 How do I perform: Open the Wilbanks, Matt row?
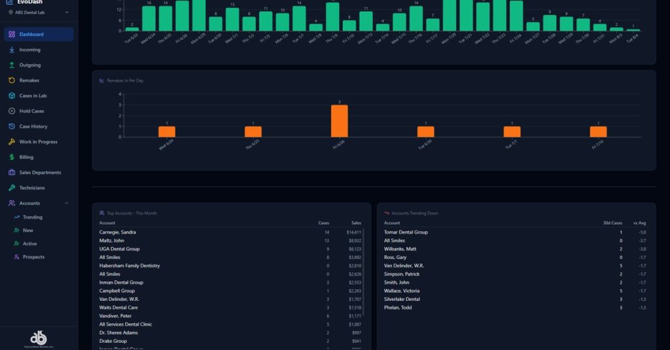[x=516, y=249]
